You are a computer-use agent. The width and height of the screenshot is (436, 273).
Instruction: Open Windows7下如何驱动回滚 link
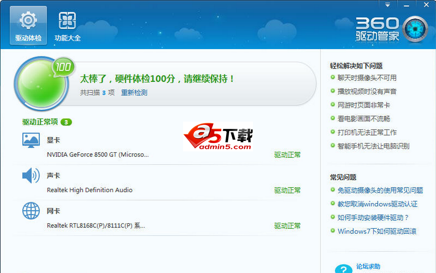coord(377,231)
